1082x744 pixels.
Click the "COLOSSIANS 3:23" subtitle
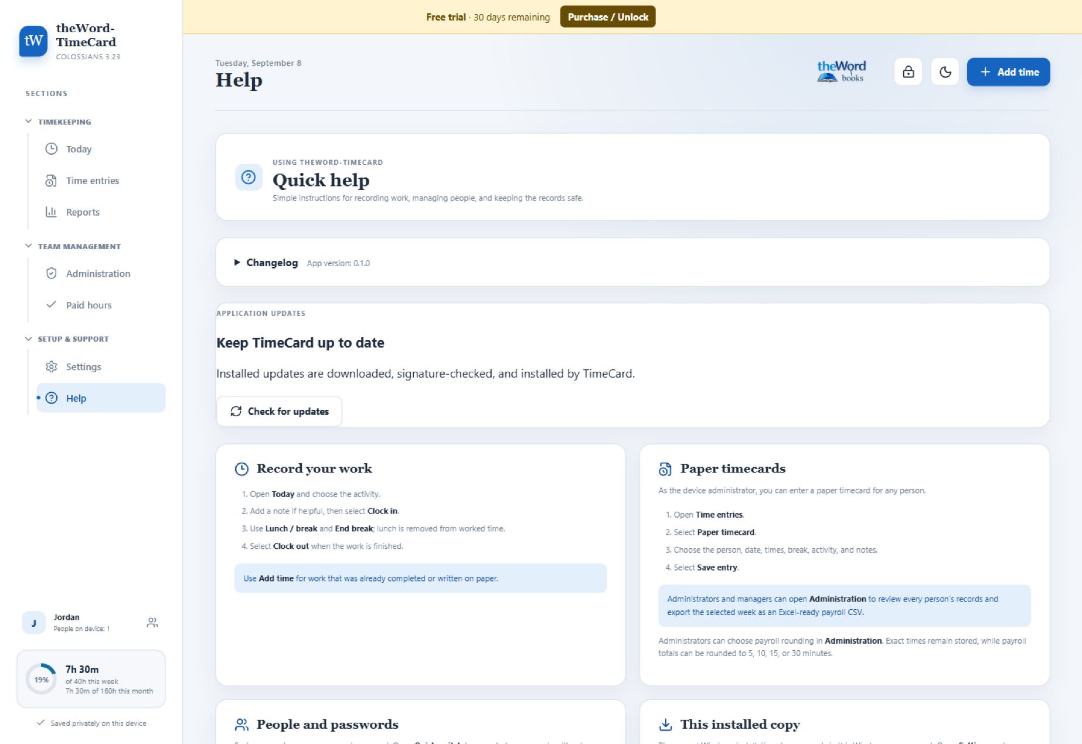(88, 57)
